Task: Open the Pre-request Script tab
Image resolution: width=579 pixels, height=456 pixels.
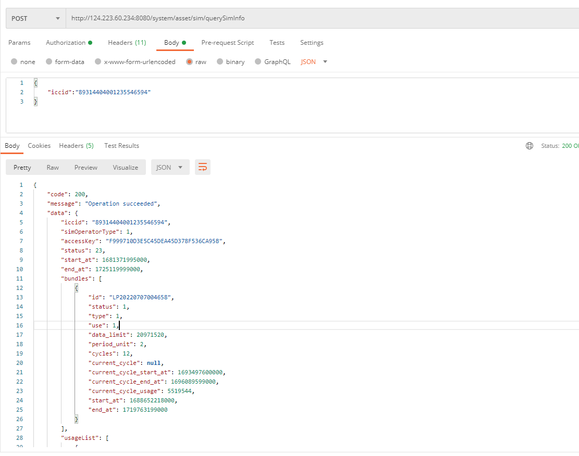Action: [x=228, y=43]
